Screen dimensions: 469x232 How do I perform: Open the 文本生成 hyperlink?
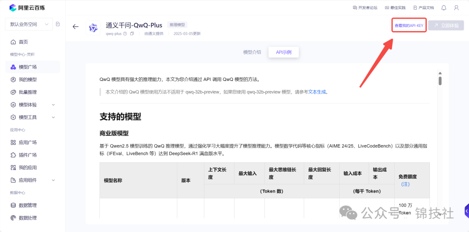click(317, 92)
